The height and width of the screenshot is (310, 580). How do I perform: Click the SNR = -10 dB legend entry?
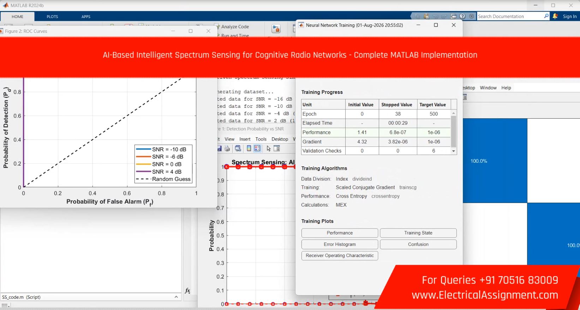pyautogui.click(x=161, y=149)
